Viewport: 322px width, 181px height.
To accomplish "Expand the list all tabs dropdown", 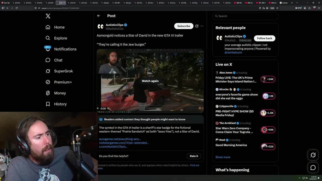I will 297,3.
